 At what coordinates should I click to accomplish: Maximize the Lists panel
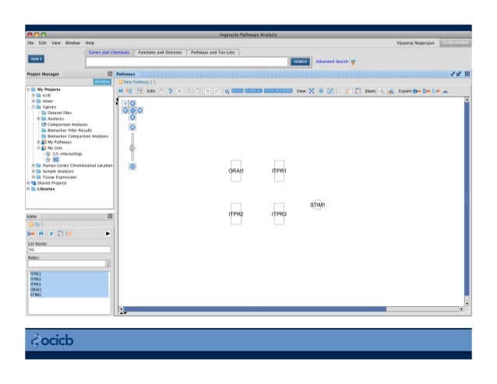click(x=110, y=216)
